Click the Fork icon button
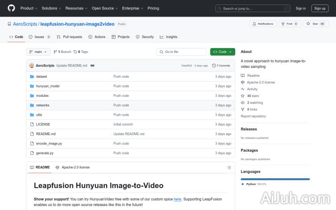 (x=283, y=24)
